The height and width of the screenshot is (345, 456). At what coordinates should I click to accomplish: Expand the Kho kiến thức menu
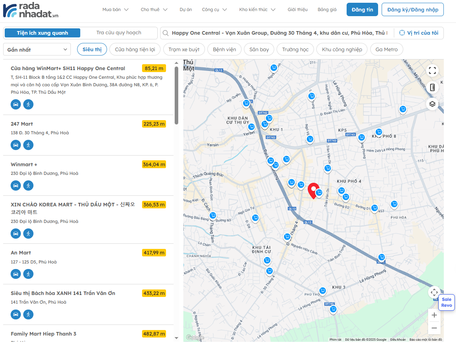pyautogui.click(x=257, y=9)
